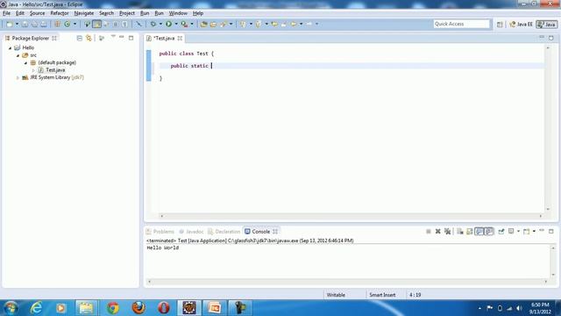Open the Debug dropdown arrow

click(x=160, y=24)
